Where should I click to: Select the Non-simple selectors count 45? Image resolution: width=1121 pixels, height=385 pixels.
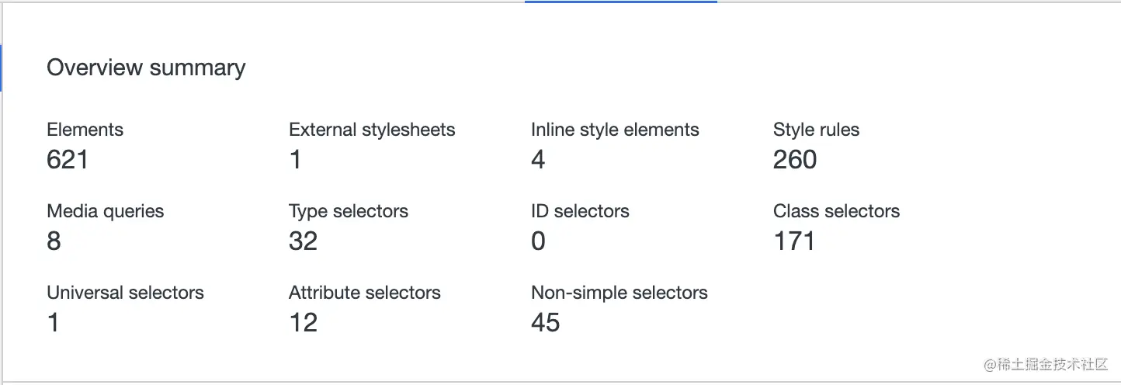pos(545,323)
